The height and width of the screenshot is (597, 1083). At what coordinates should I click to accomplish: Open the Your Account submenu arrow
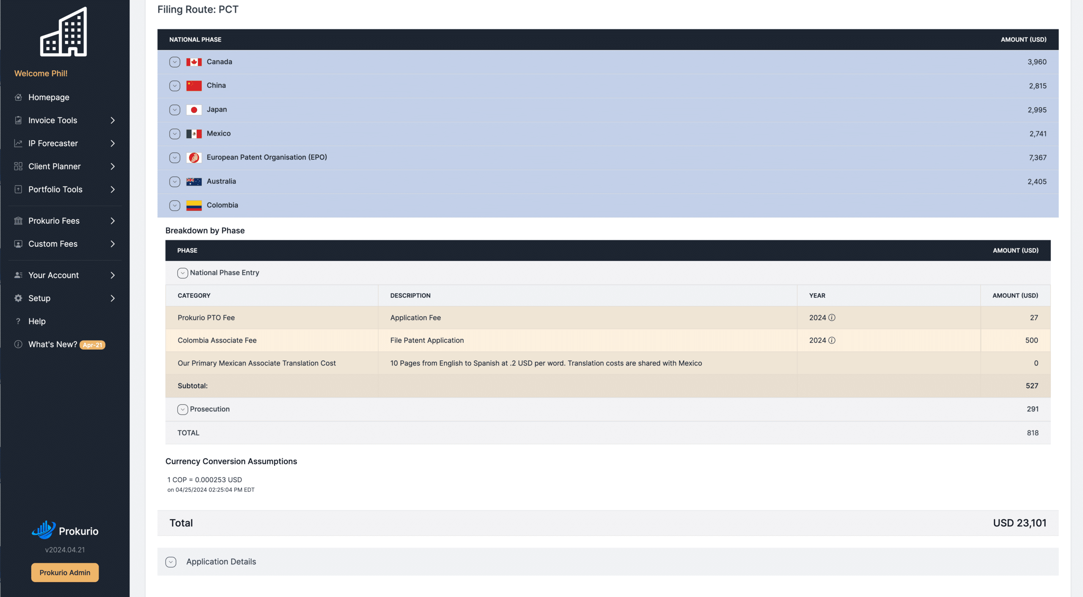[x=113, y=275]
